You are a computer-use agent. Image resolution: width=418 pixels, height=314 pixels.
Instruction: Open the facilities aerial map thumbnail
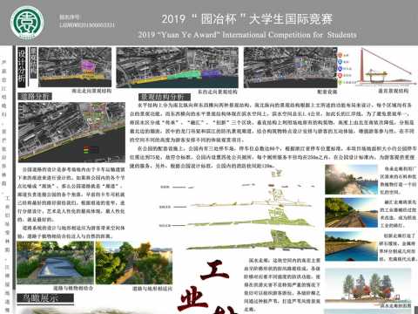[290, 68]
